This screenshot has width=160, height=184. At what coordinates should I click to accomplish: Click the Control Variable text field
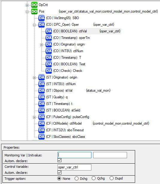coord(74,167)
